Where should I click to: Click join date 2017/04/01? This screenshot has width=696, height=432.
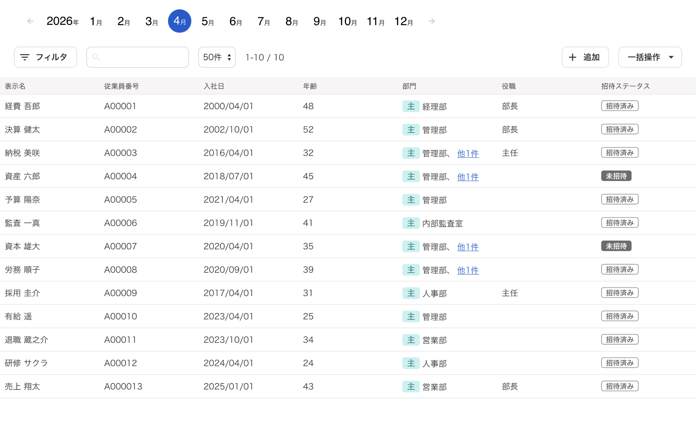(228, 293)
